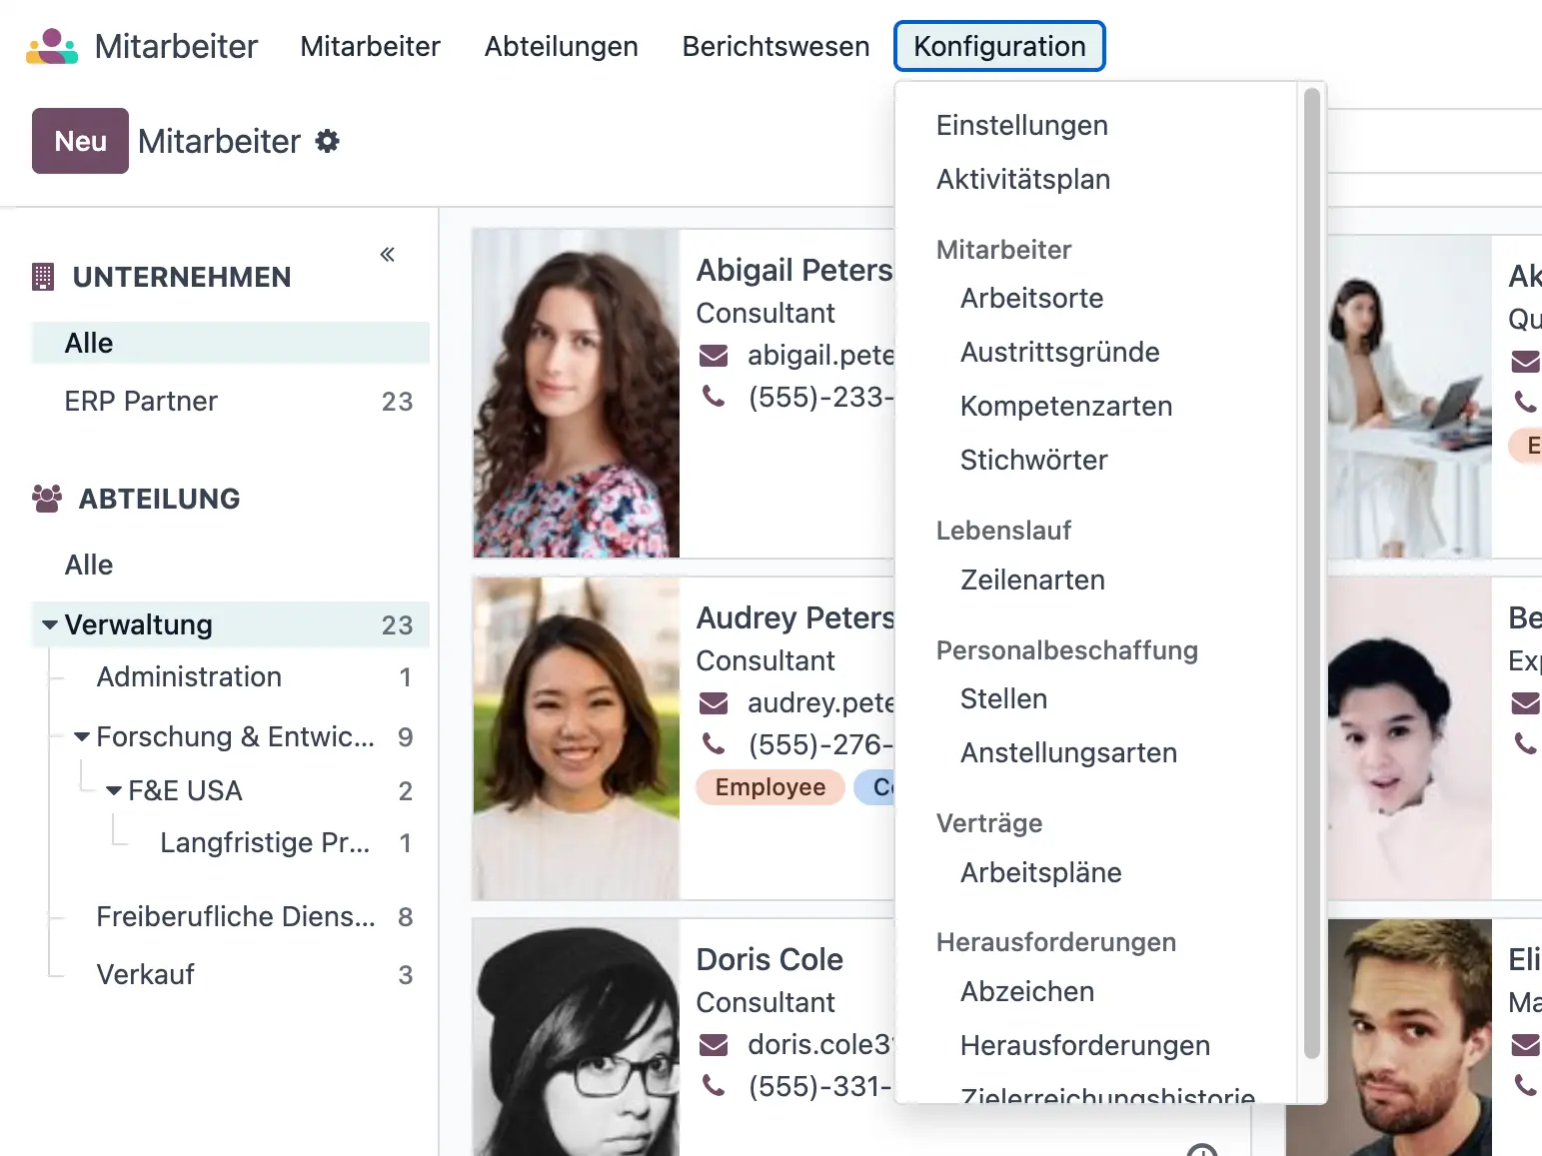This screenshot has width=1542, height=1156.
Task: Switch to the Abteilungen view
Action: click(562, 46)
